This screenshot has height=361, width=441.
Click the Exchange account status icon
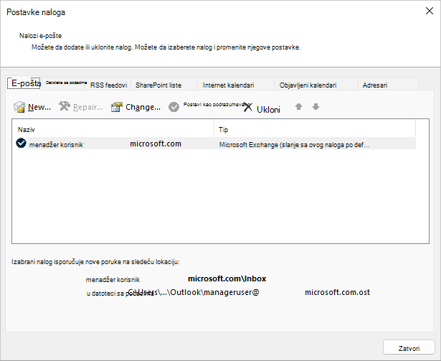click(x=21, y=143)
